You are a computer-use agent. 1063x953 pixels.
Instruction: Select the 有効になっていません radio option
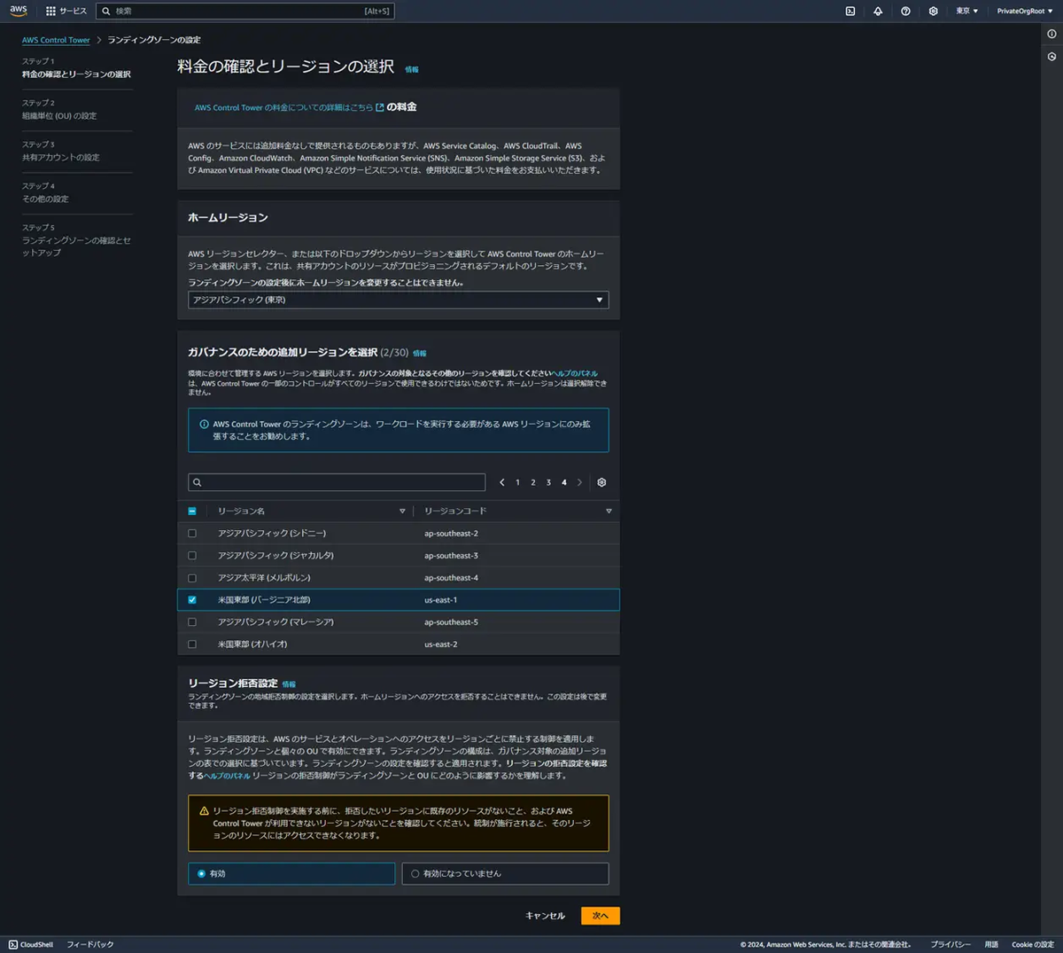505,873
